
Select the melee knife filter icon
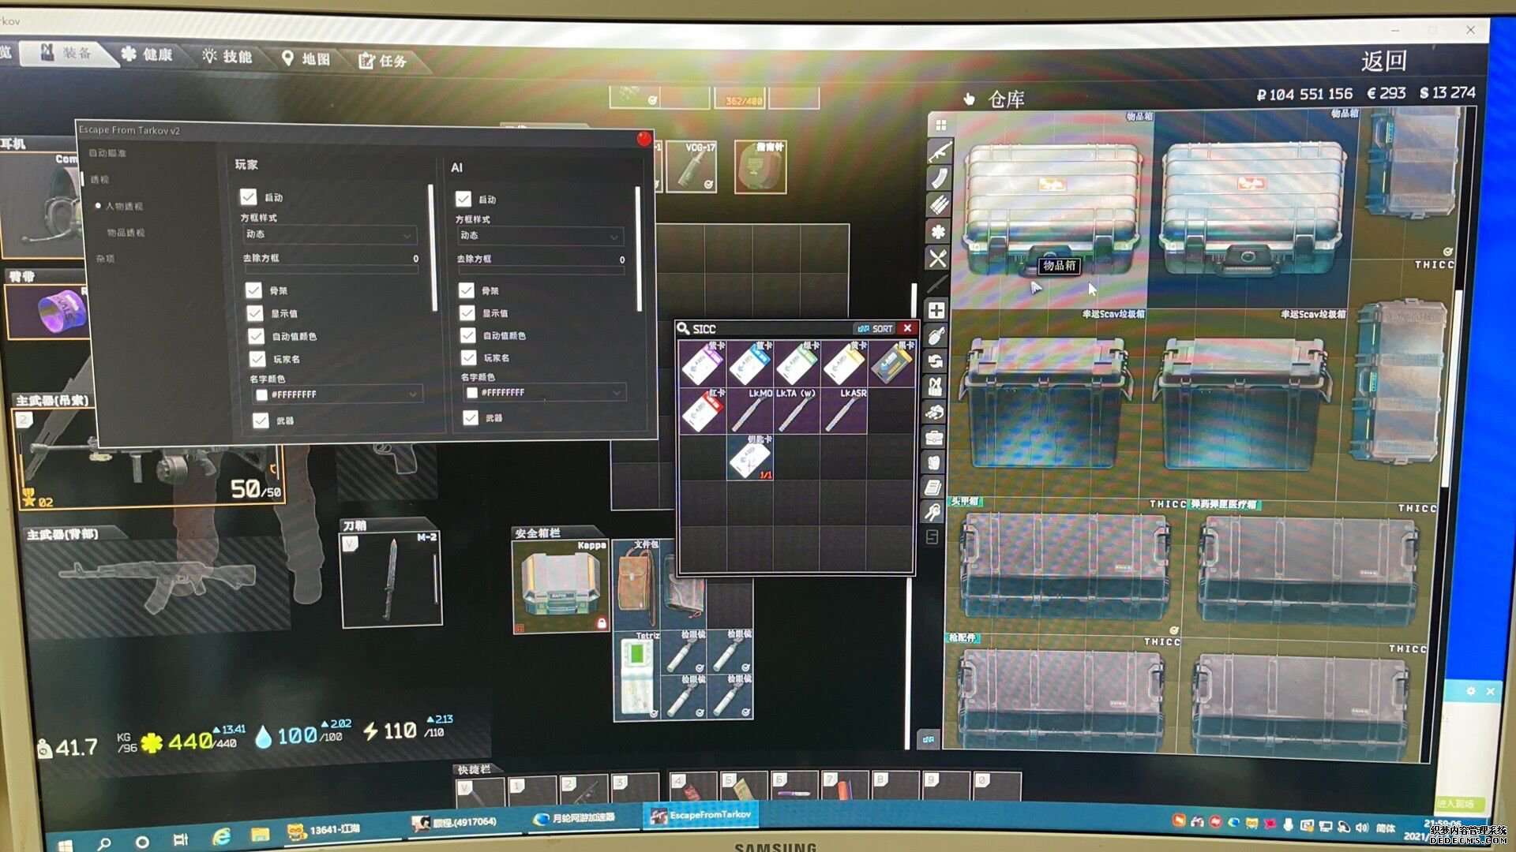937,283
